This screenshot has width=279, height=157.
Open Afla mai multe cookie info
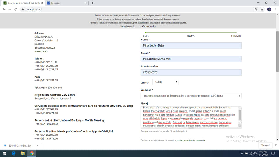coord(149,26)
